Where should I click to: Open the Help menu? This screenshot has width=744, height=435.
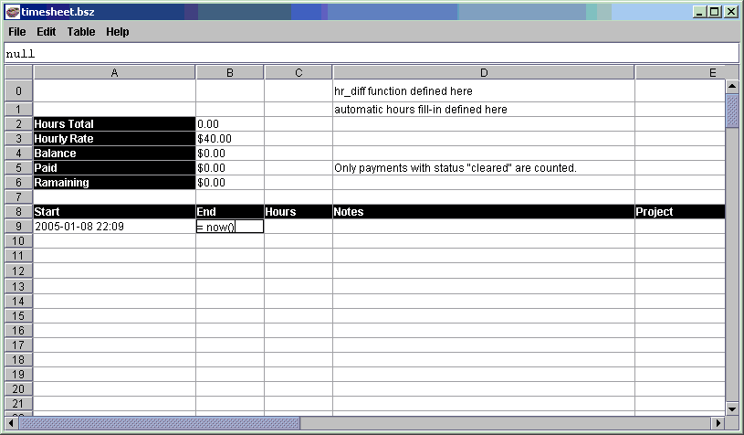coord(117,32)
